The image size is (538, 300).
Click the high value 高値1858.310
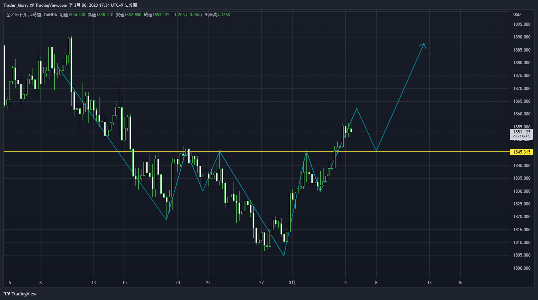[x=101, y=15]
